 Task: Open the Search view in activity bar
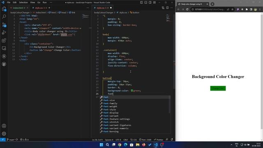pos(4,16)
